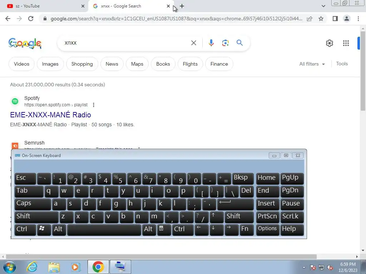Click the Home key

(267, 178)
